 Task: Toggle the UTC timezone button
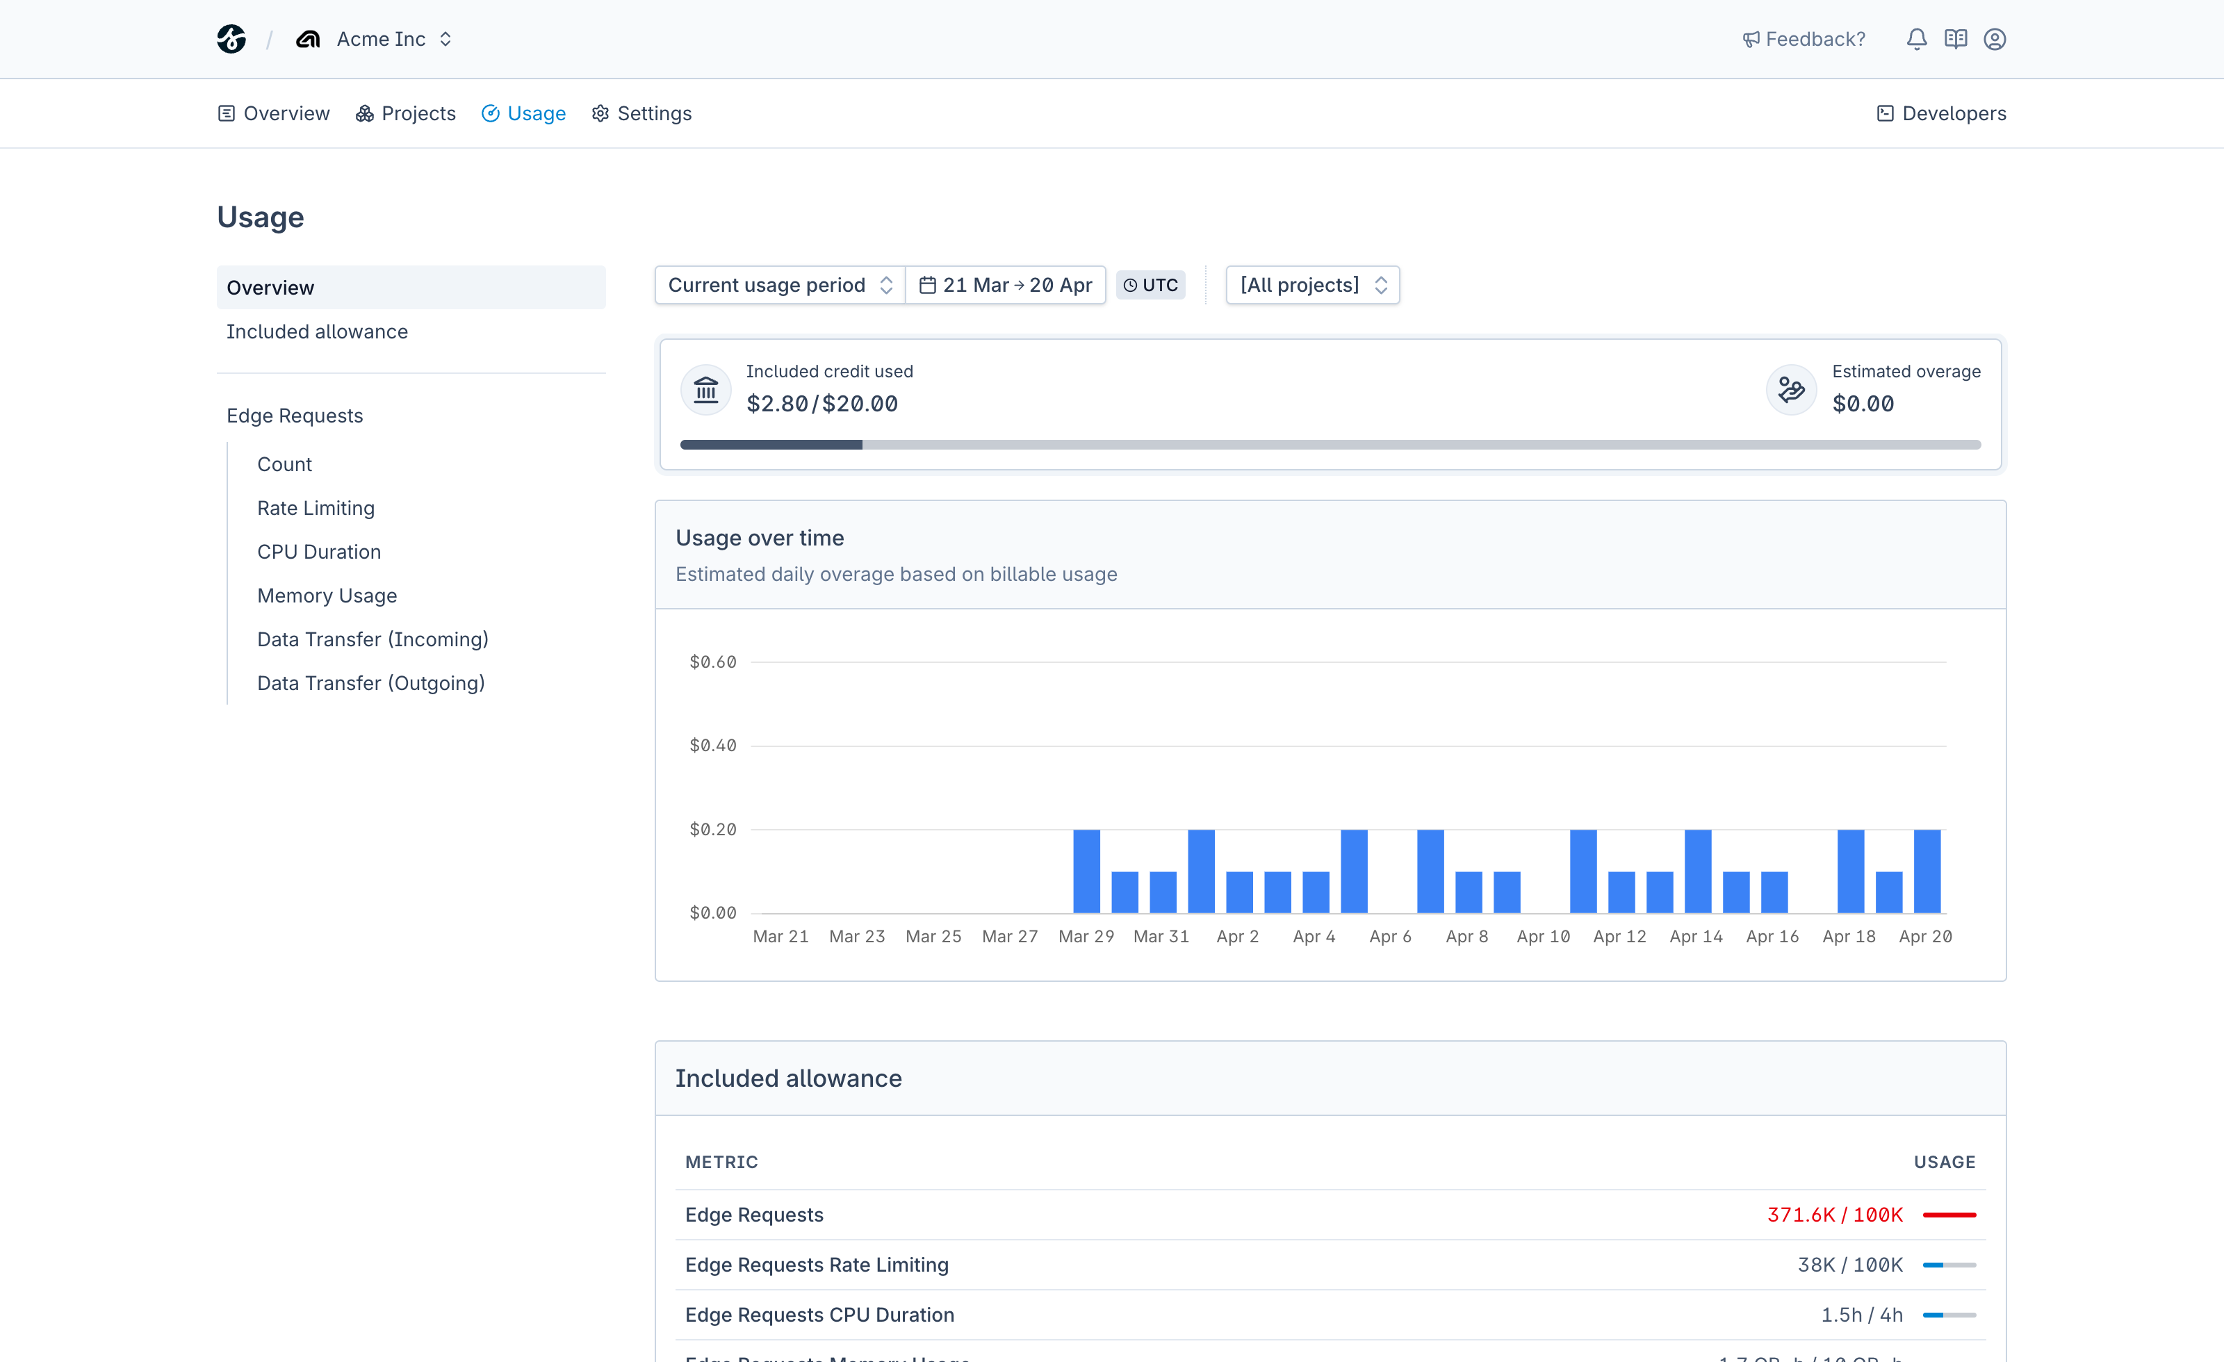[x=1151, y=284]
